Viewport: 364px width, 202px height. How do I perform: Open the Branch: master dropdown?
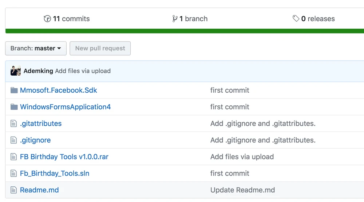[x=36, y=48]
